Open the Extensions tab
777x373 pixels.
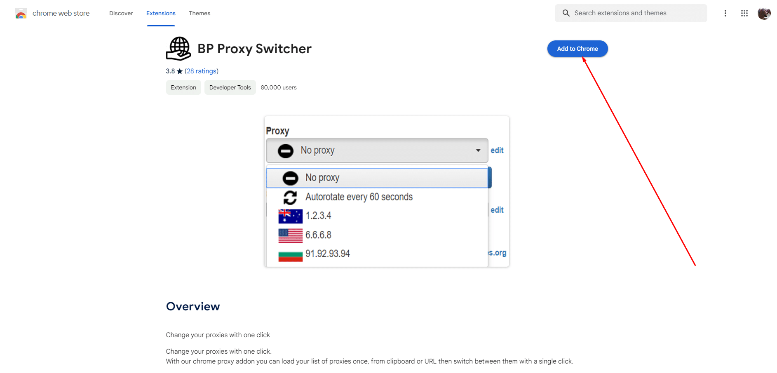161,13
